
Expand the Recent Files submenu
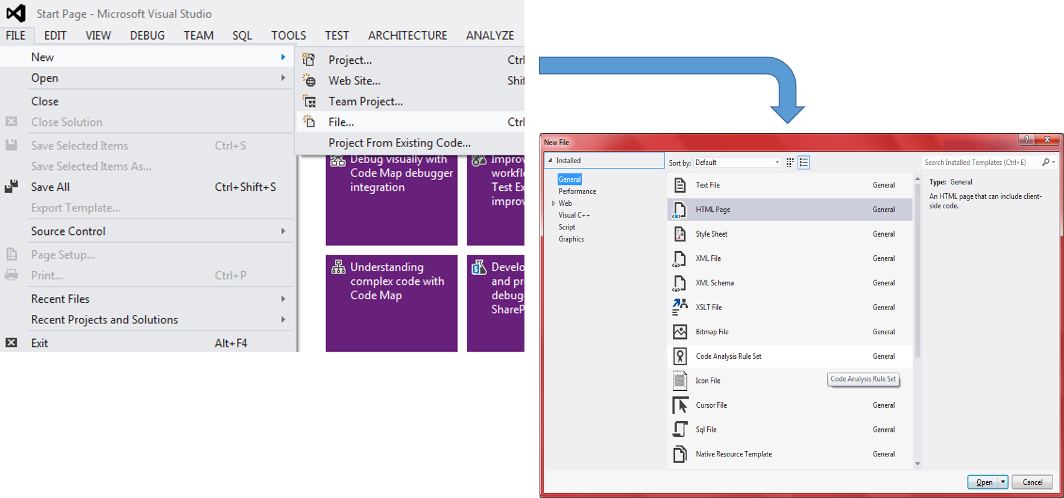coord(283,299)
